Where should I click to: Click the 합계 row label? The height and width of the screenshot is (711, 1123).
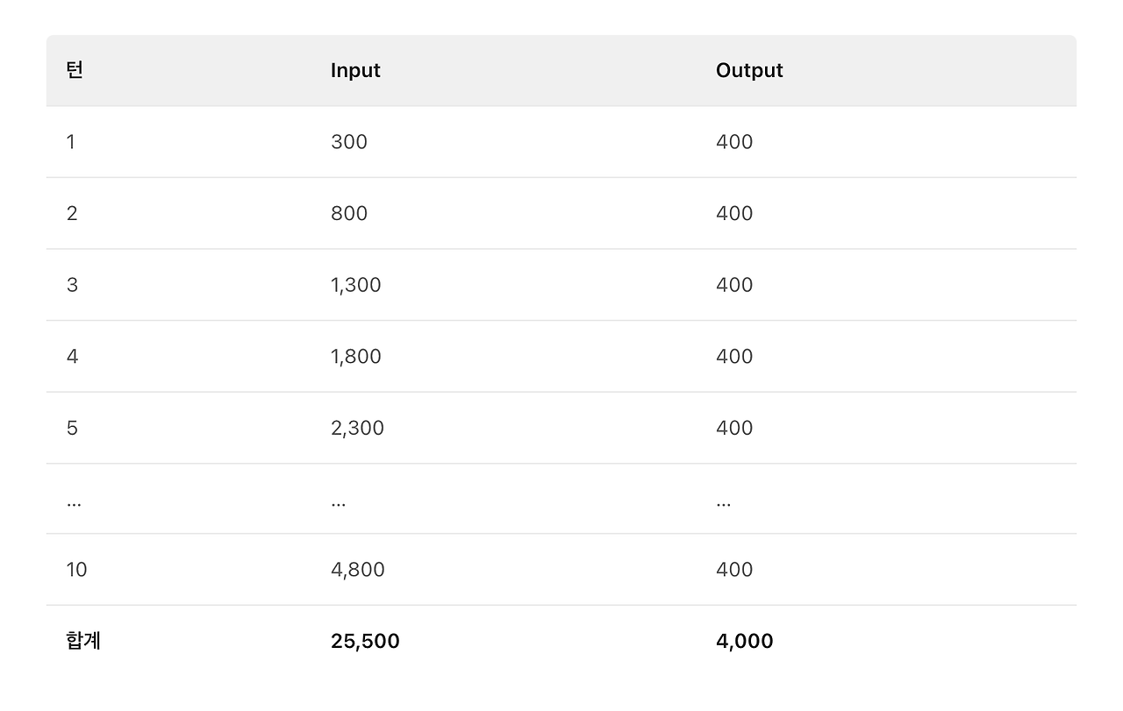click(83, 641)
